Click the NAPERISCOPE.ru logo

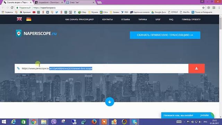(36, 33)
